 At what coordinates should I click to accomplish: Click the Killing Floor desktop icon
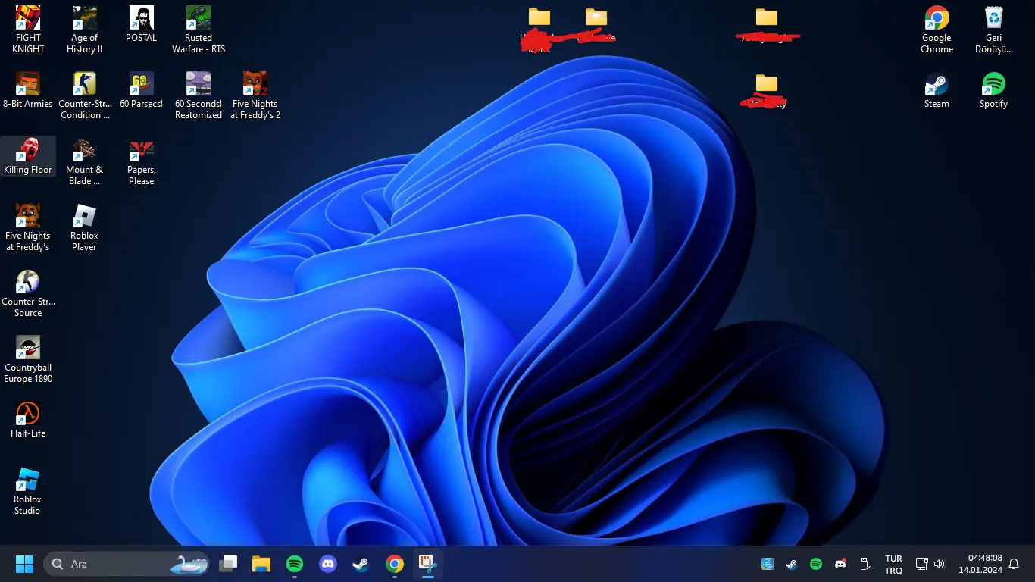pyautogui.click(x=28, y=156)
